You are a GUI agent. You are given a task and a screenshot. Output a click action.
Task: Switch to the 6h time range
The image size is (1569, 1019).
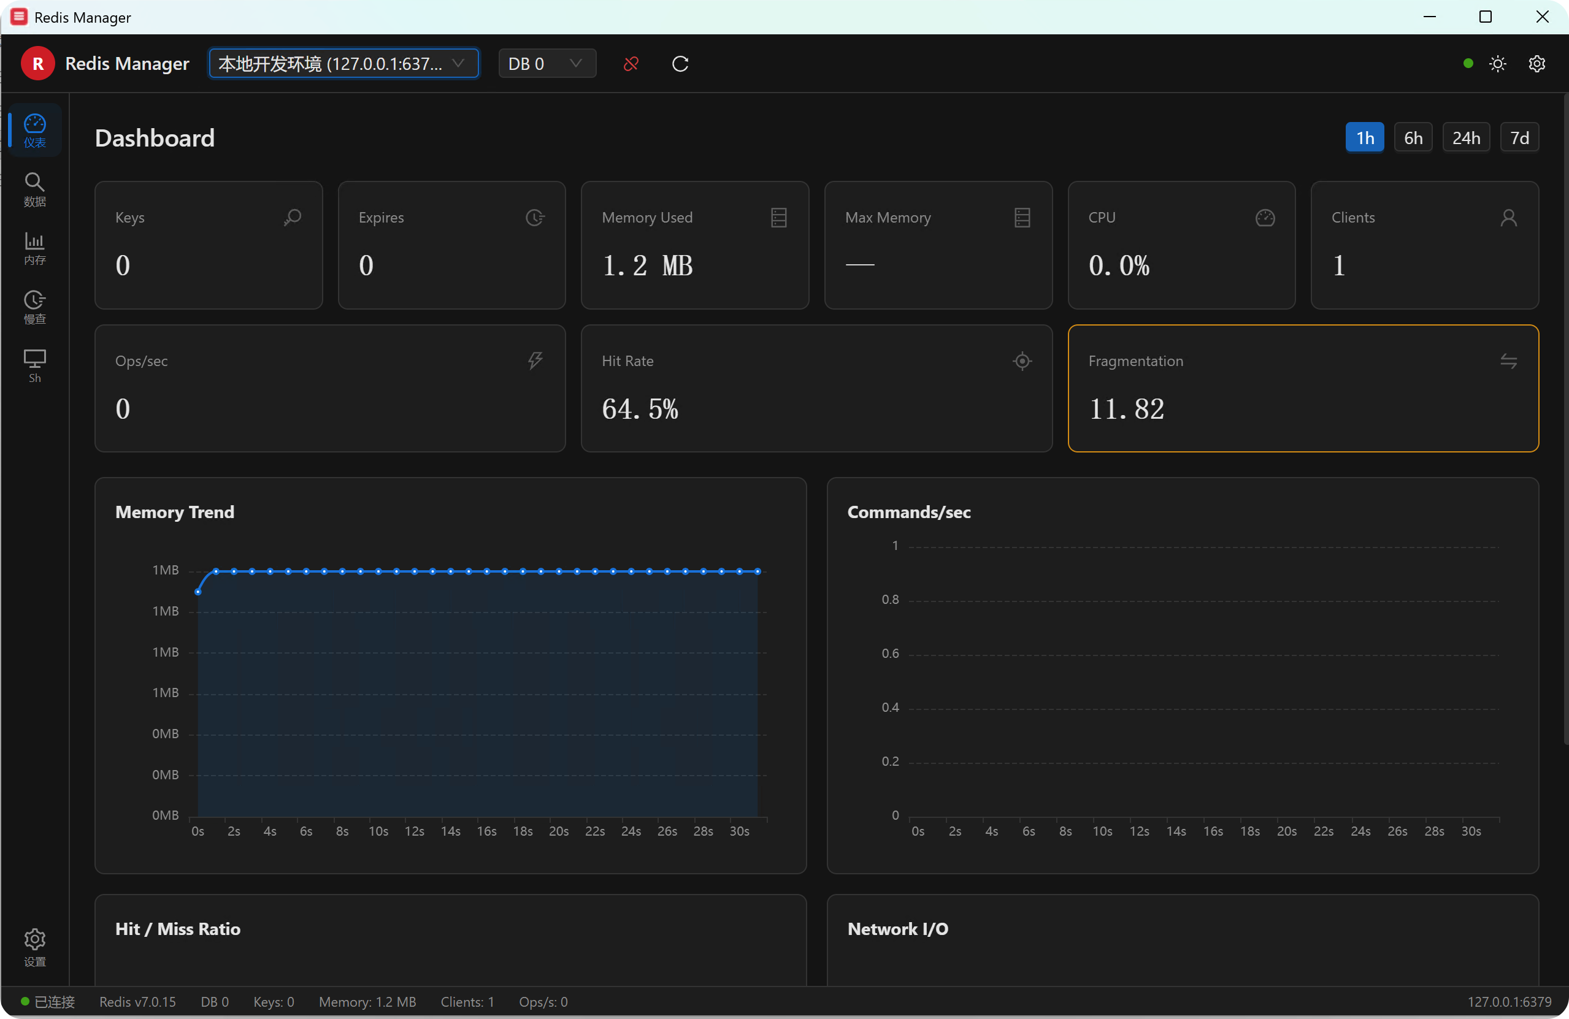[1413, 138]
